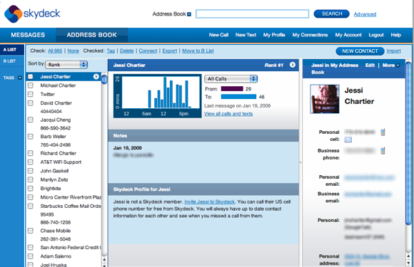Click the envelope icon under Personal cell

tap(348, 140)
